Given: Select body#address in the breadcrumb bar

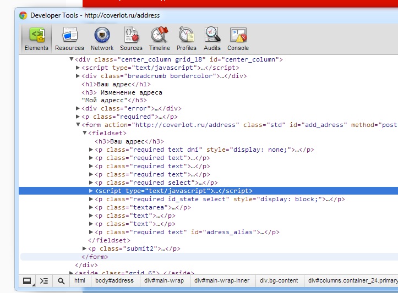Looking at the screenshot, I should pyautogui.click(x=114, y=280).
